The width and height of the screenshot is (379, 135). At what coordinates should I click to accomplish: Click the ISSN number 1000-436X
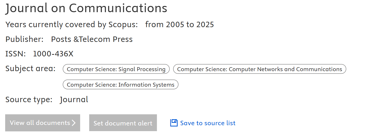click(53, 54)
